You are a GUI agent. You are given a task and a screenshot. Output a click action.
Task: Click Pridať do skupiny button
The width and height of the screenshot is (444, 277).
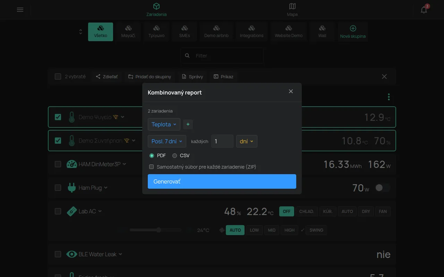150,77
